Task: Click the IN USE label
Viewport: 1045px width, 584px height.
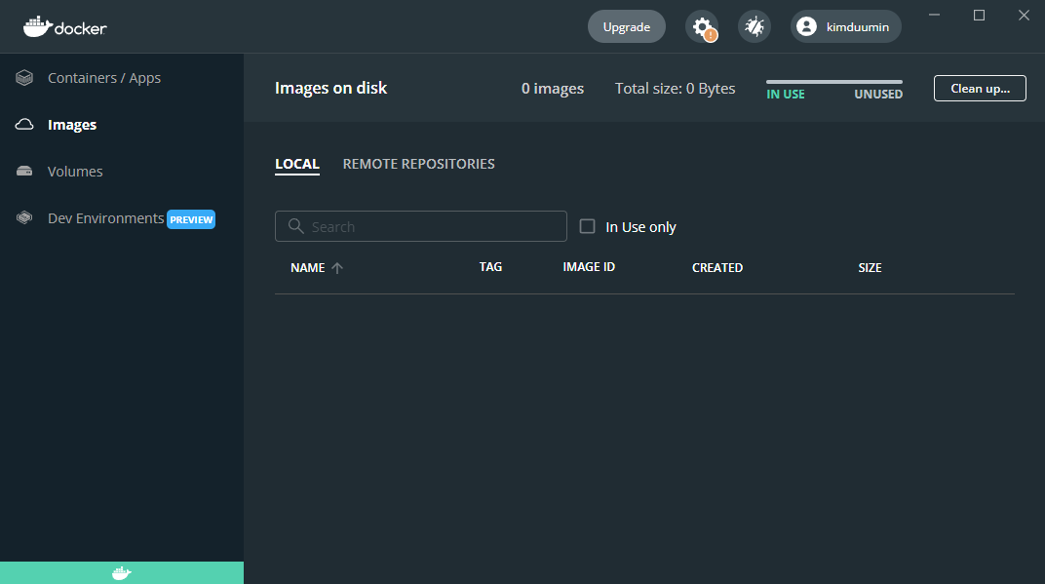Action: pyautogui.click(x=786, y=95)
